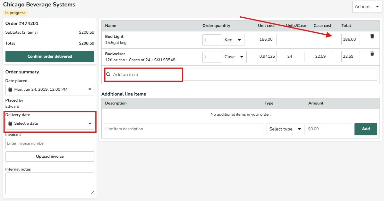
Task: Open the Delivery date selector
Action: point(50,123)
